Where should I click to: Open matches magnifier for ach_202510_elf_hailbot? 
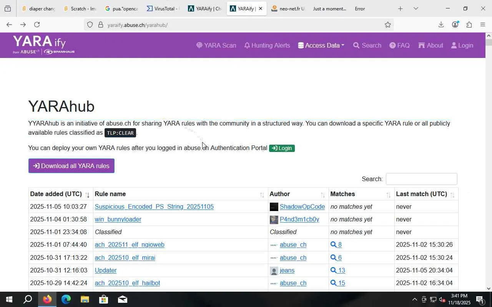[338, 283]
